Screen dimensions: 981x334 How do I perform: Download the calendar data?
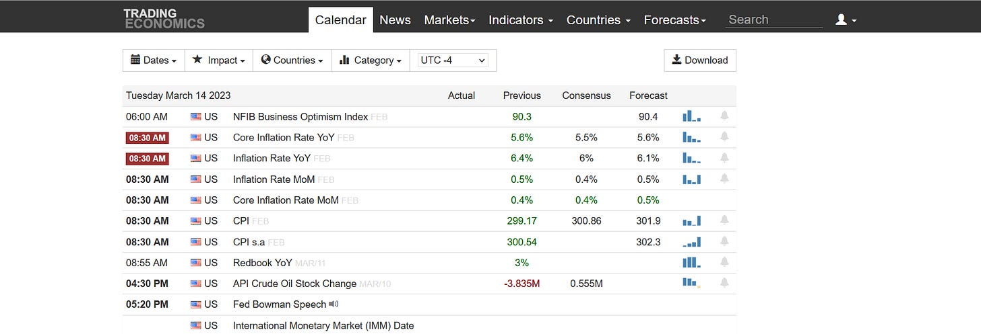point(700,60)
